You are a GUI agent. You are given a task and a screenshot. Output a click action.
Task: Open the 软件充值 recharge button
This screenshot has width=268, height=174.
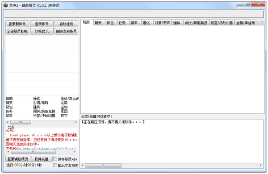tap(42, 159)
